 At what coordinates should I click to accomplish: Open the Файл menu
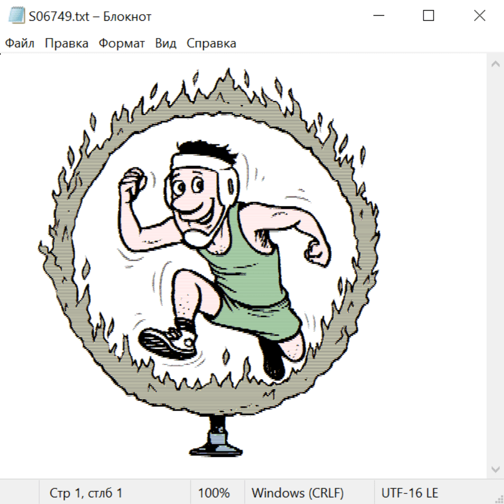20,44
